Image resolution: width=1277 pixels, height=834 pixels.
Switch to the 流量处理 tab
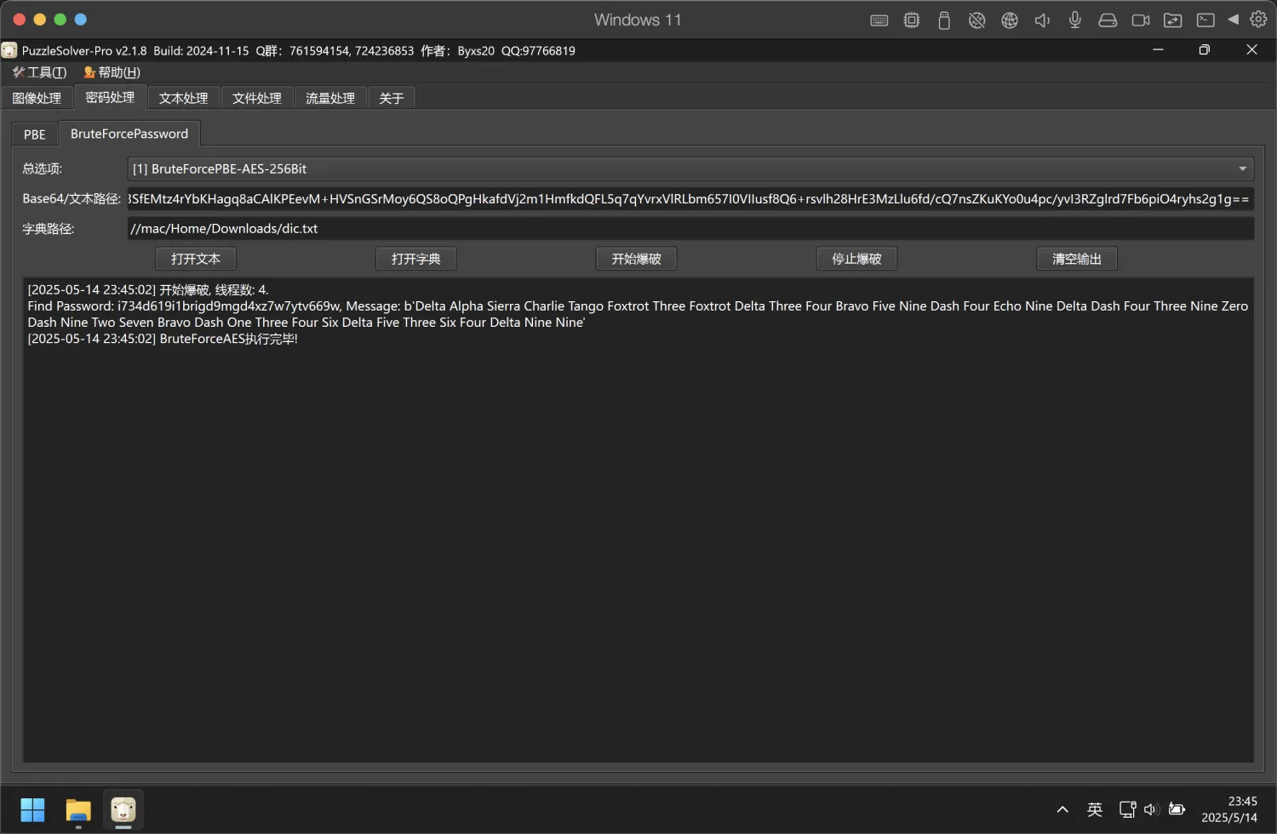coord(330,98)
